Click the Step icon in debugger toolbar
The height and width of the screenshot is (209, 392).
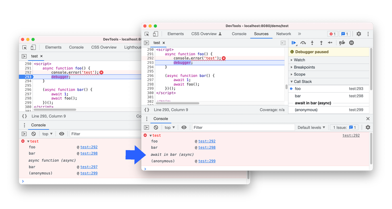pos(330,43)
